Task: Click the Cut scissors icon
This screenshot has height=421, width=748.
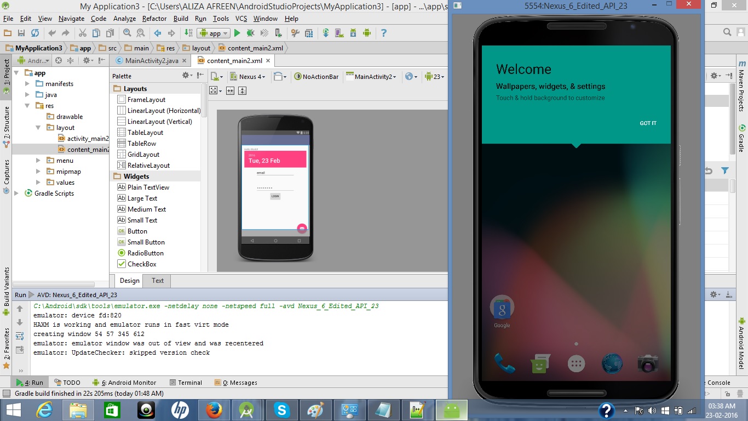Action: point(82,33)
